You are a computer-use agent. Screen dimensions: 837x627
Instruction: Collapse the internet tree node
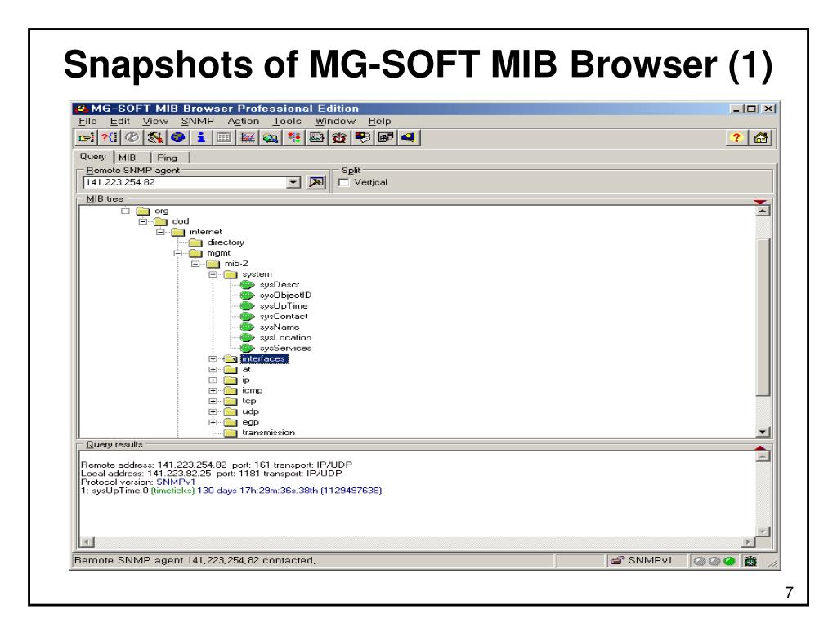tap(160, 232)
